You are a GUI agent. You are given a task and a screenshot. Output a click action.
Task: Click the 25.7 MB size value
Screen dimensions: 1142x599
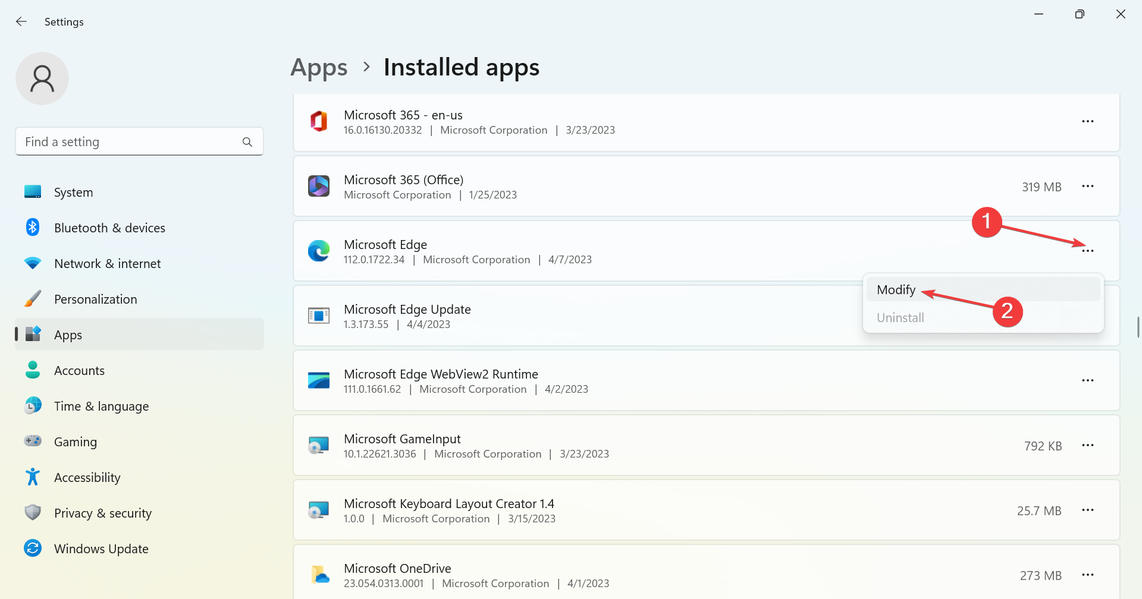tap(1039, 510)
